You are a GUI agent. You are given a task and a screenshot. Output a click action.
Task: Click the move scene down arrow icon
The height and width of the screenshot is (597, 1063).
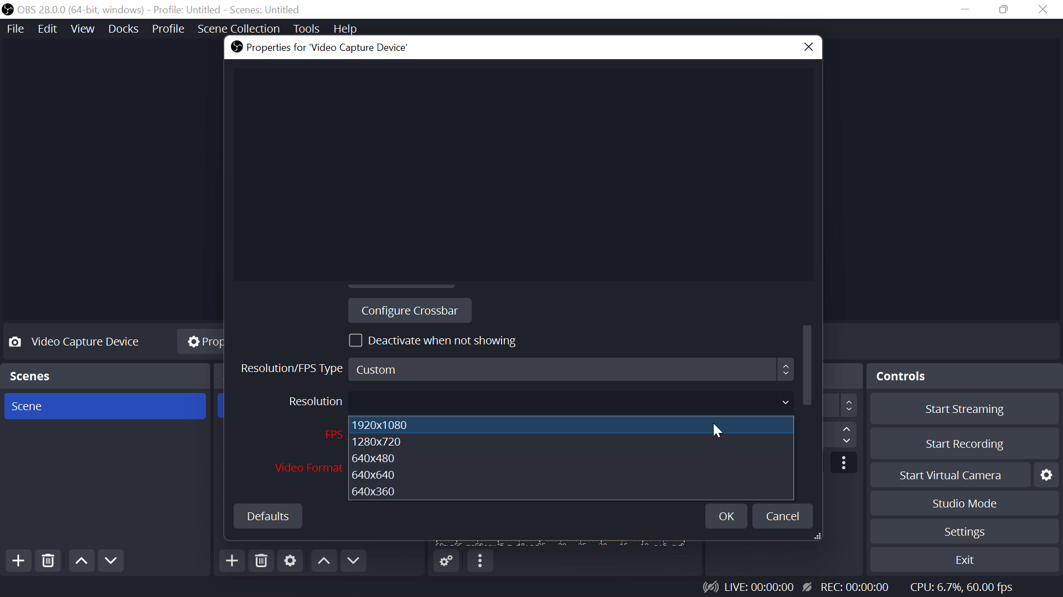[111, 561]
